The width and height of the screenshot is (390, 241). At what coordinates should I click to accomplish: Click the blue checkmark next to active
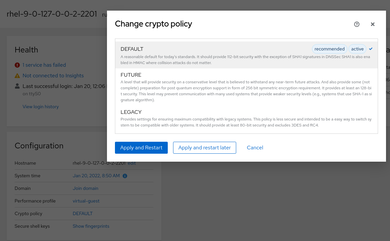(371, 49)
